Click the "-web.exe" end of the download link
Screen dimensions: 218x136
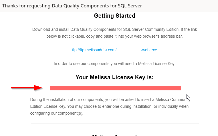click(x=149, y=50)
